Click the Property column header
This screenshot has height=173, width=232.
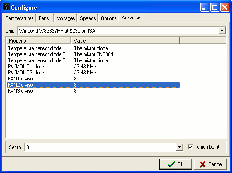[x=39, y=41]
